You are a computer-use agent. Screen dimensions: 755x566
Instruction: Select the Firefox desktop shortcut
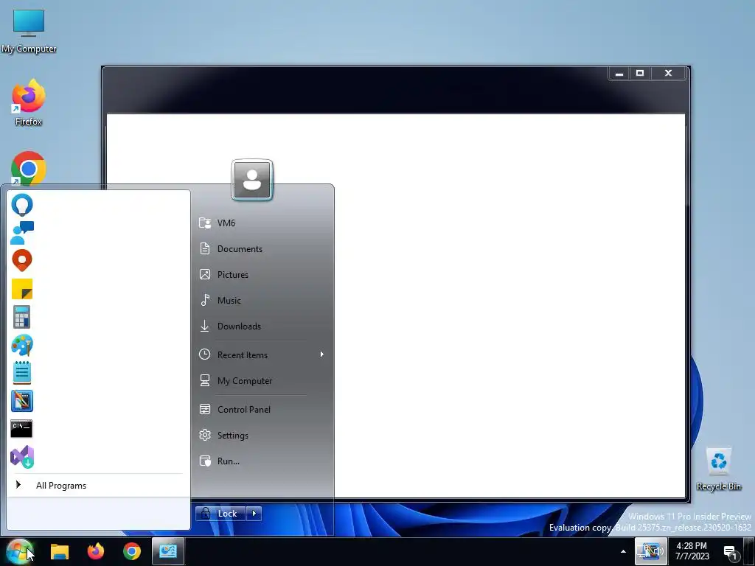pyautogui.click(x=29, y=102)
